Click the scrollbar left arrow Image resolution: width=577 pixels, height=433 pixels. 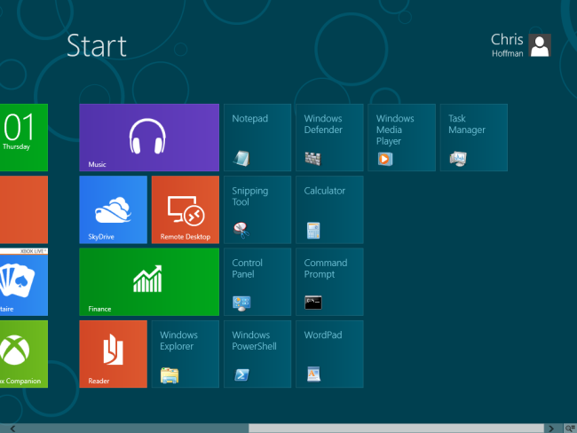(x=12, y=429)
